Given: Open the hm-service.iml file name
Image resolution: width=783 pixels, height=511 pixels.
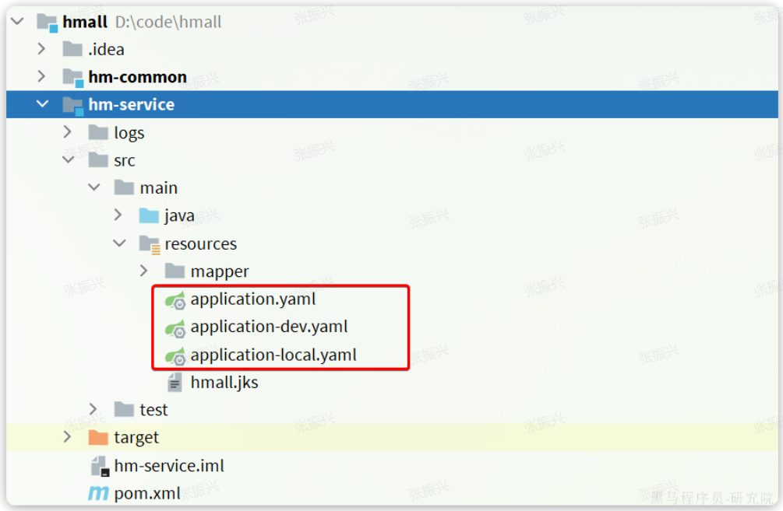Looking at the screenshot, I should 169,466.
